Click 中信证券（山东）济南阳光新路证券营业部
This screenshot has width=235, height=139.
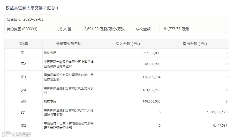(x=69, y=126)
